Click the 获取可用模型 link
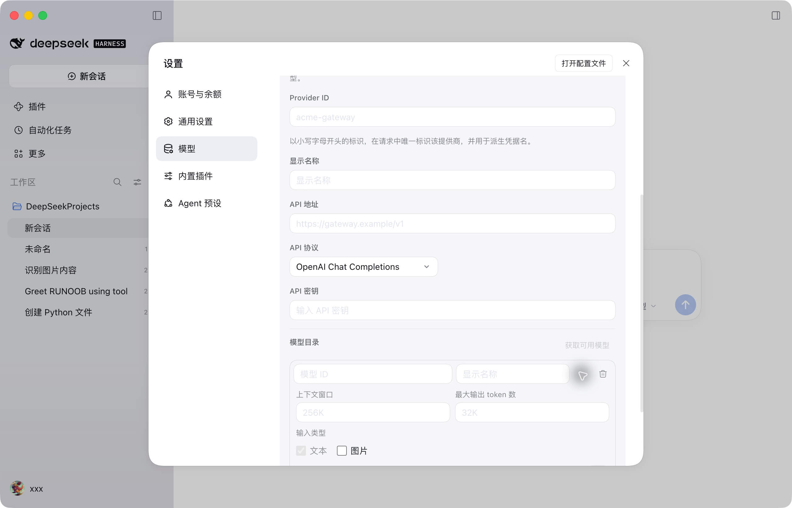 click(x=587, y=345)
